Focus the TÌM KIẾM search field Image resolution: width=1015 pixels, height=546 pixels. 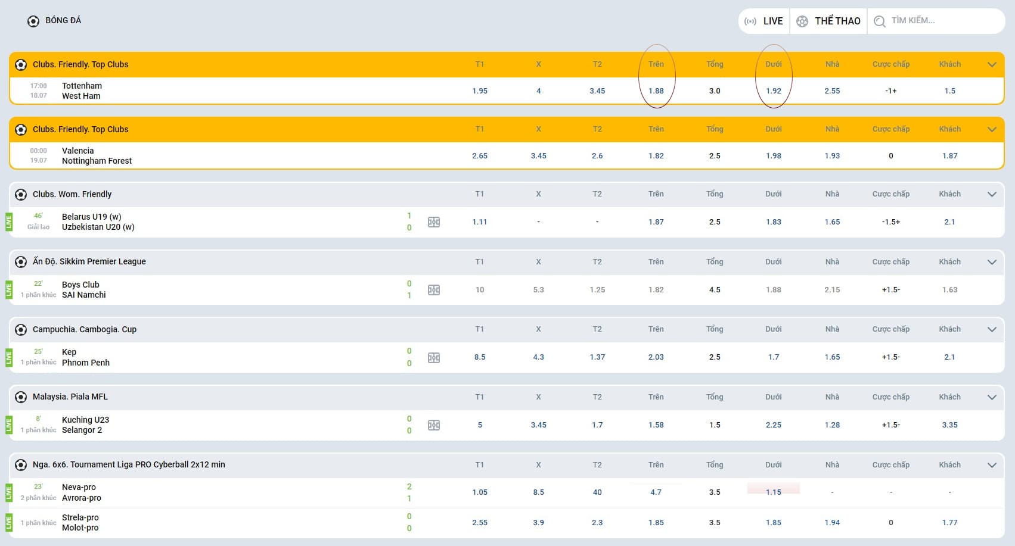pyautogui.click(x=936, y=21)
